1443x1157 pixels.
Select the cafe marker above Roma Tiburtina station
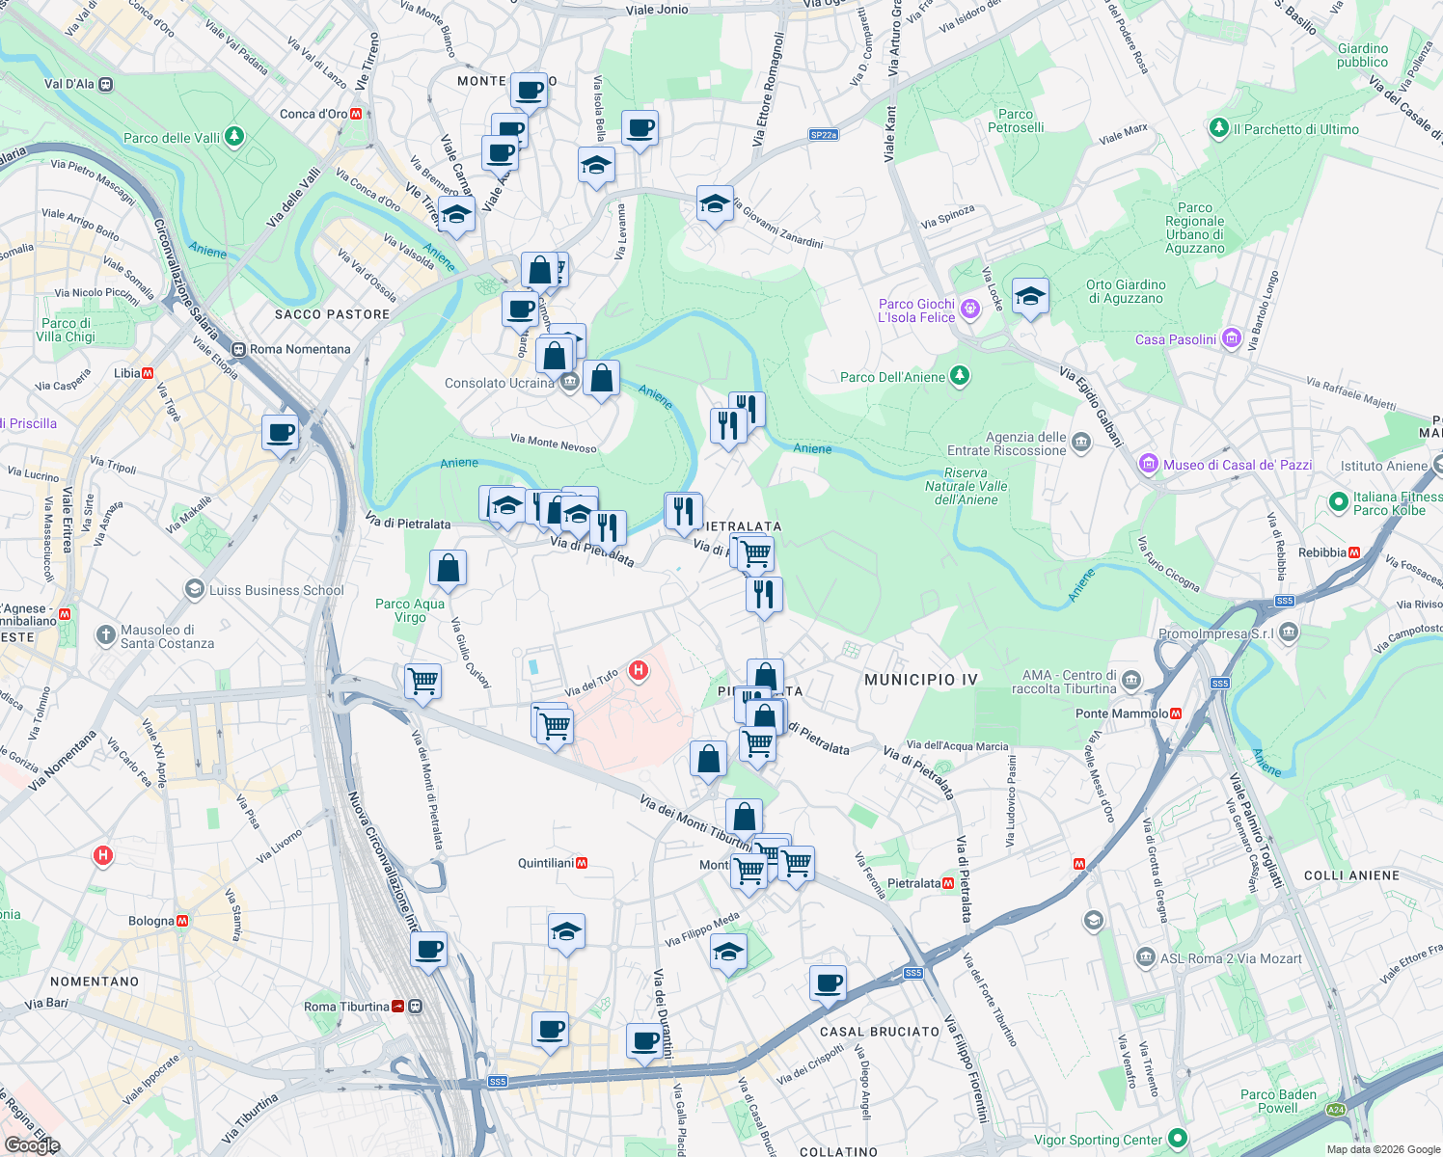pyautogui.click(x=428, y=952)
